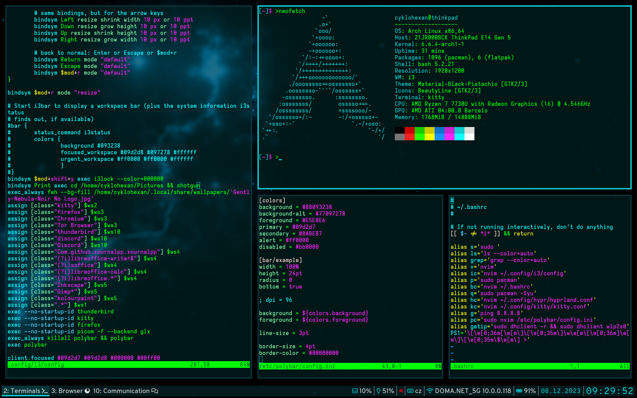
Task: Click the disk usage icon in polybar
Action: (355, 391)
